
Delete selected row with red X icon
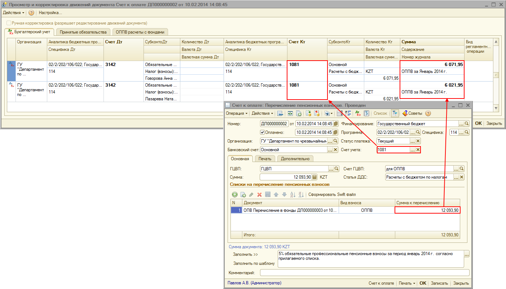coord(259,194)
